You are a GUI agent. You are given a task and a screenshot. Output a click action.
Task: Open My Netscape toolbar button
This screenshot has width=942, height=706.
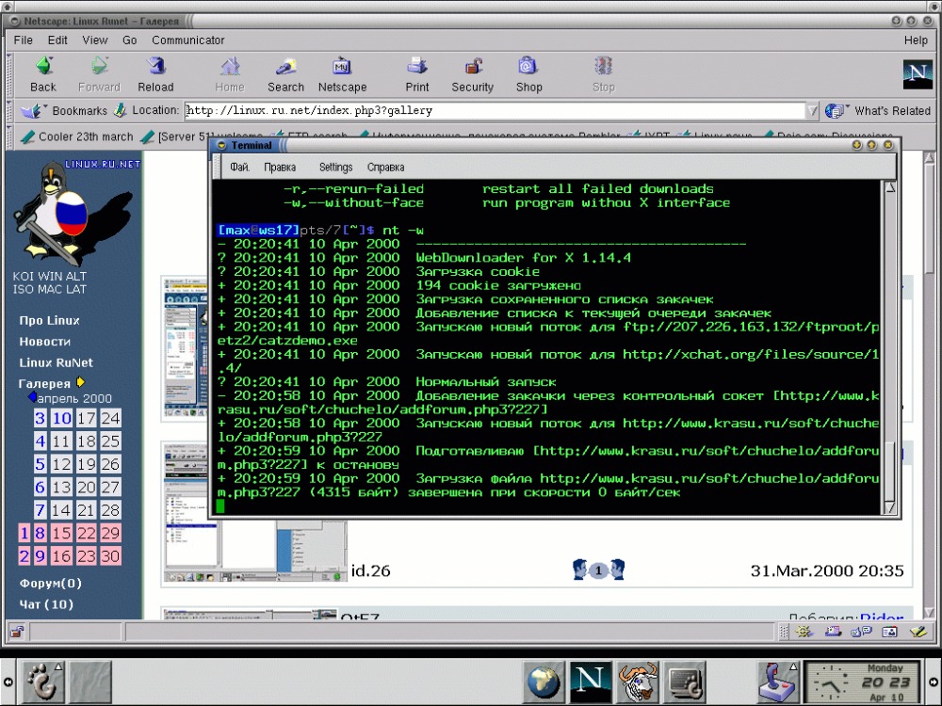tap(343, 73)
